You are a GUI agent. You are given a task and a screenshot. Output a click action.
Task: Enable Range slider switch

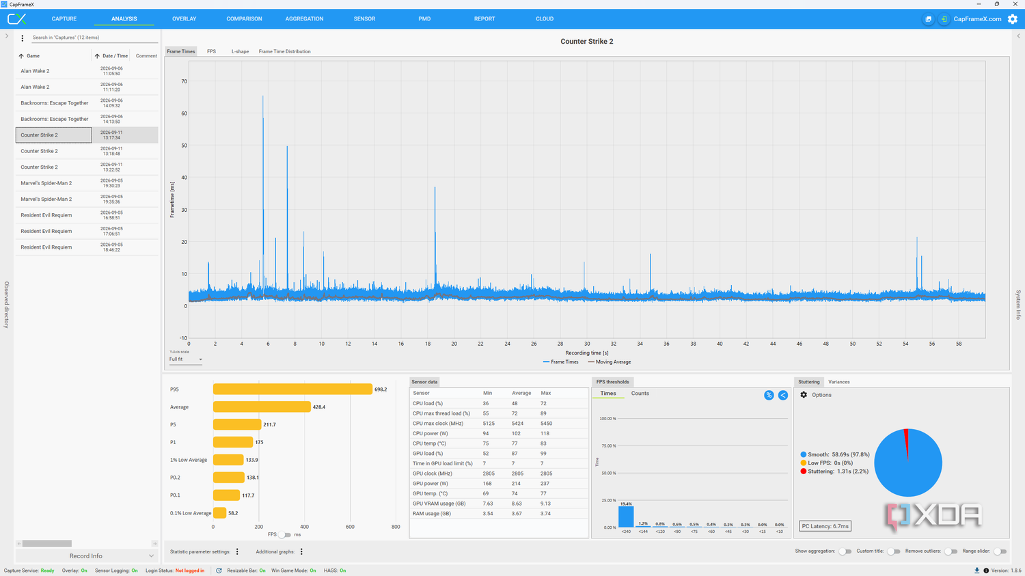[x=1000, y=551]
